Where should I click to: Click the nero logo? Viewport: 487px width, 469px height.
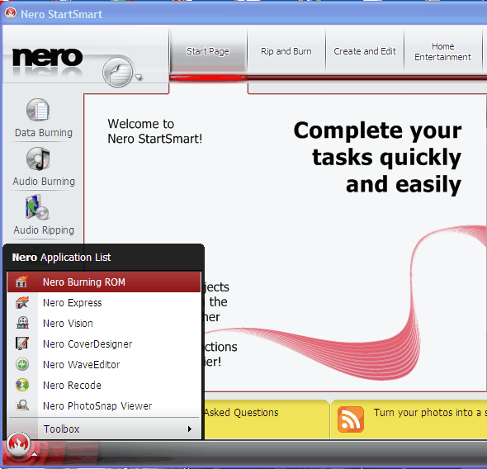[48, 58]
